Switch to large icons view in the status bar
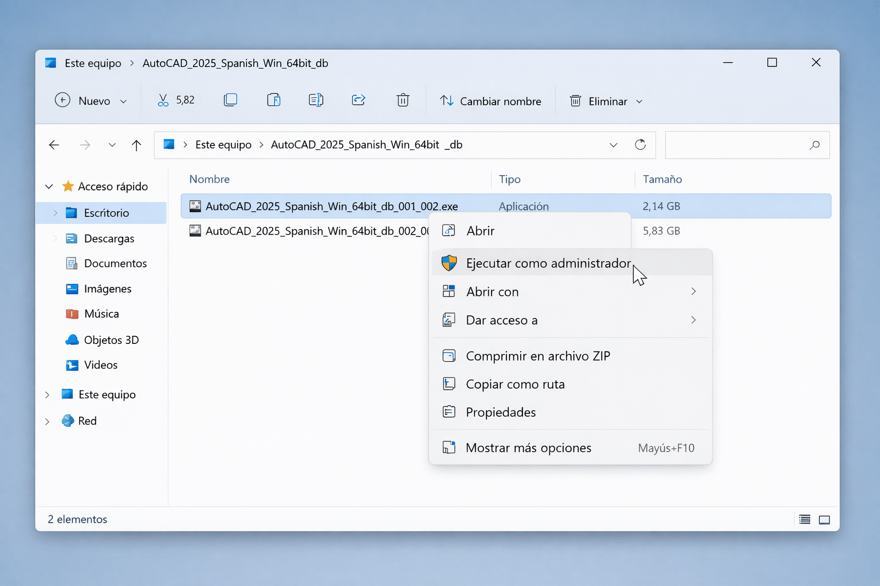The width and height of the screenshot is (880, 586). point(824,519)
